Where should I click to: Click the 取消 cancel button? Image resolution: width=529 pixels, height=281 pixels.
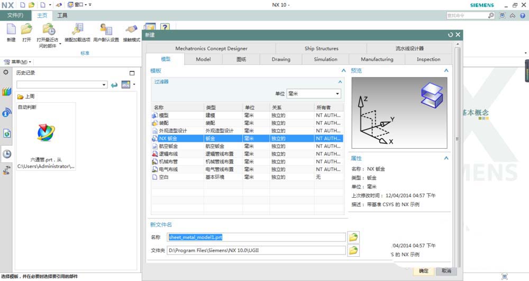(x=446, y=271)
